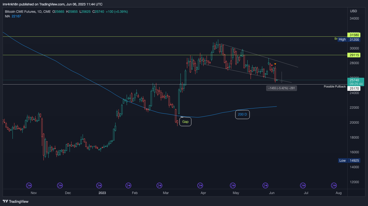The width and height of the screenshot is (368, 206).
Task: Click the Bitcoin CME Futures symbol title
Action: (28, 12)
